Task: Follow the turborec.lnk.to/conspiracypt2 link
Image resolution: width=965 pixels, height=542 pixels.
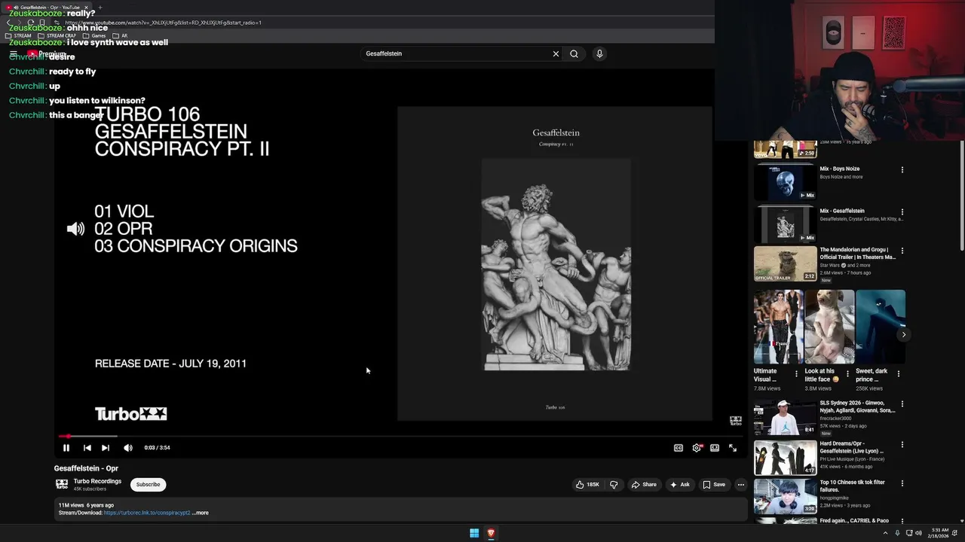Action: (147, 513)
